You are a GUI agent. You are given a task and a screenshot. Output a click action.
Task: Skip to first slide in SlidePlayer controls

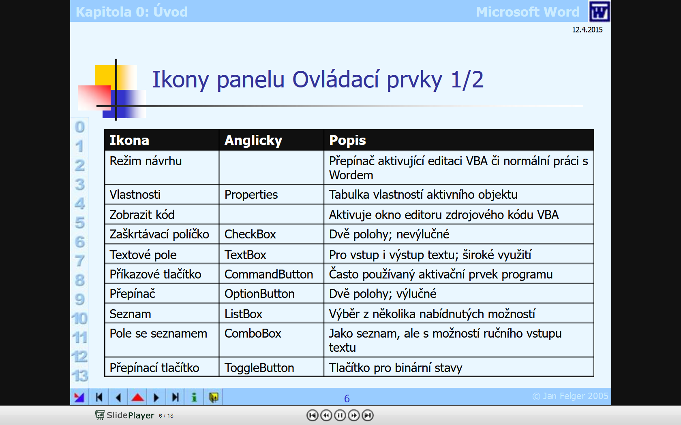tap(313, 415)
